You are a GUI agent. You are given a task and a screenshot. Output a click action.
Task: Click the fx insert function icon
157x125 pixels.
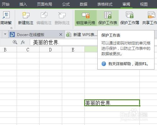tap(23, 42)
